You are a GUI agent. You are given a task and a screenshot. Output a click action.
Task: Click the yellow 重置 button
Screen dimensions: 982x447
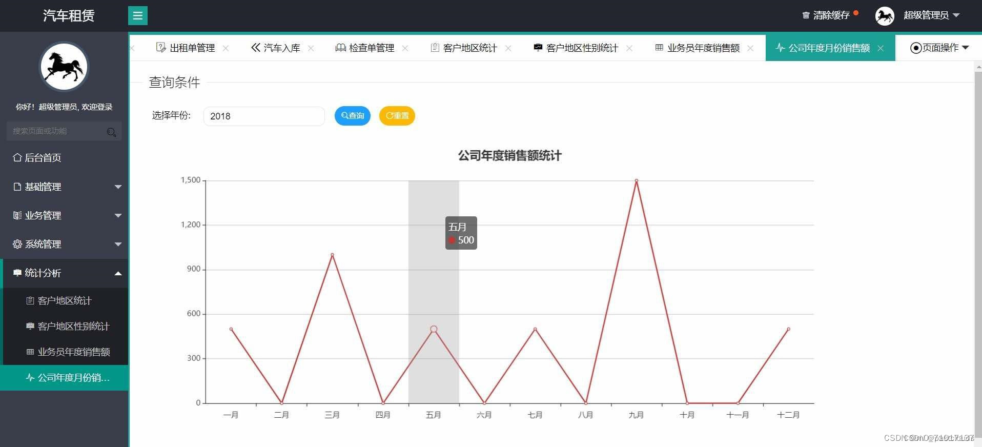click(397, 116)
